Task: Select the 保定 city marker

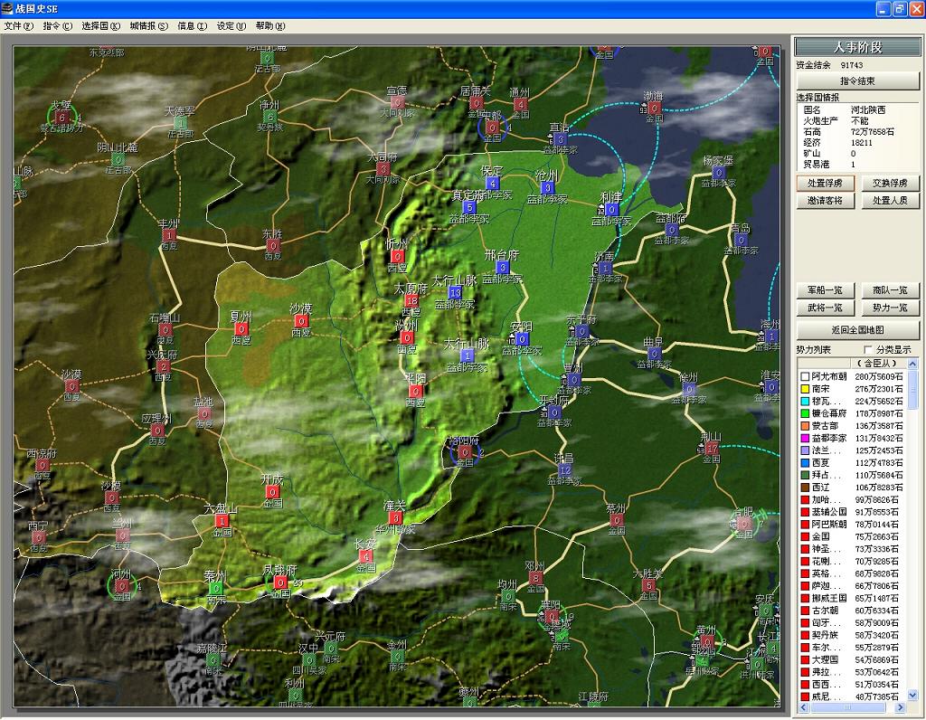Action: [492, 184]
